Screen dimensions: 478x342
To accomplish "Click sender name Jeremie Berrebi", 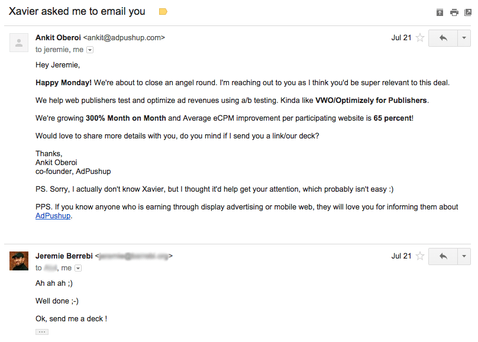I will [x=64, y=256].
